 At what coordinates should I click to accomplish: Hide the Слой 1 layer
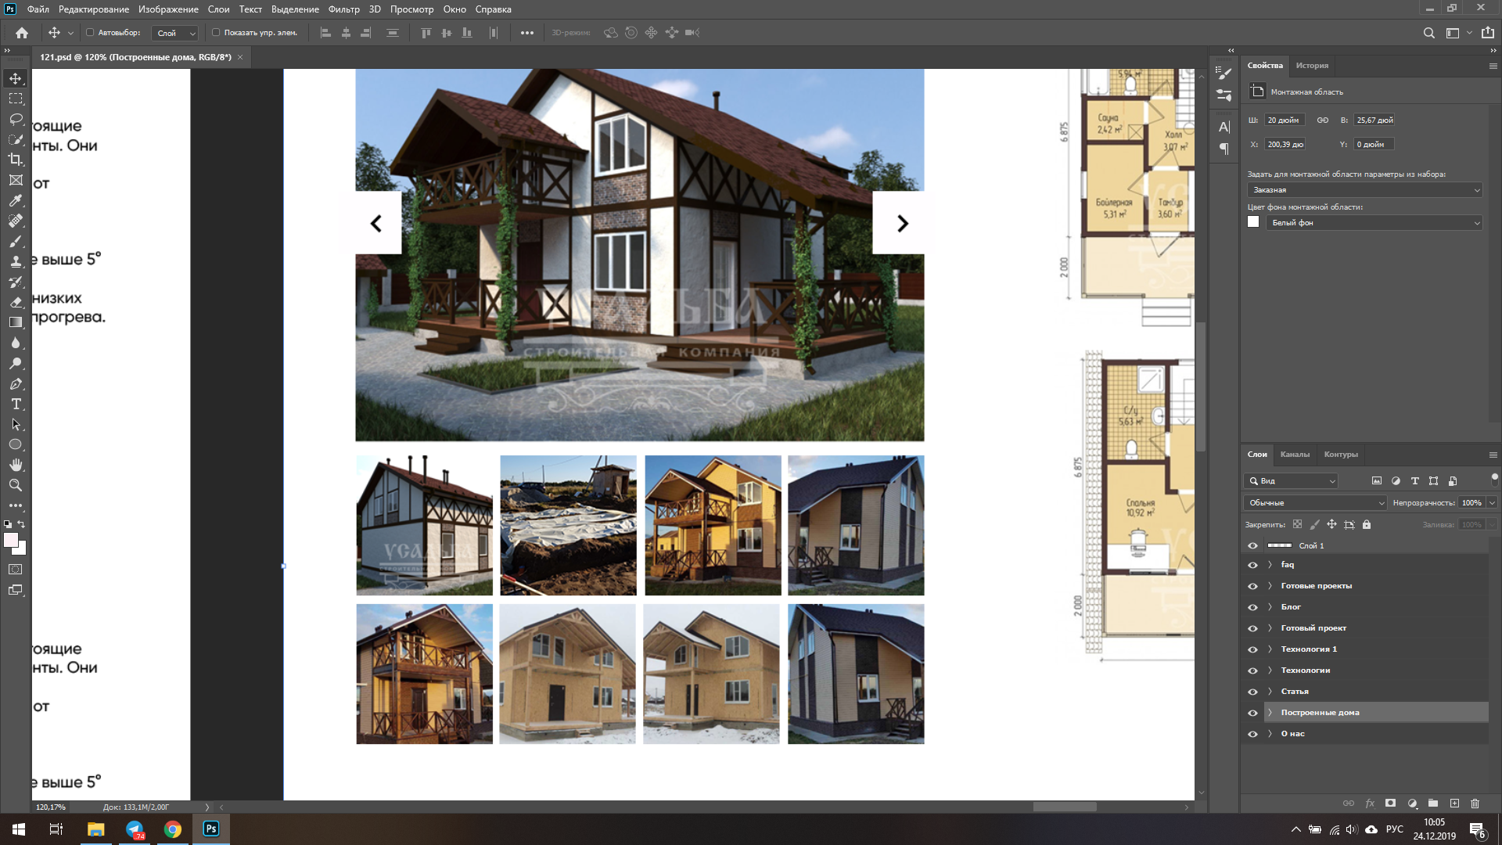click(x=1252, y=546)
